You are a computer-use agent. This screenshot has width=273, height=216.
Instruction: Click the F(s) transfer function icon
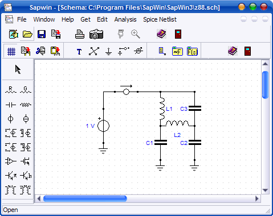tap(192, 51)
